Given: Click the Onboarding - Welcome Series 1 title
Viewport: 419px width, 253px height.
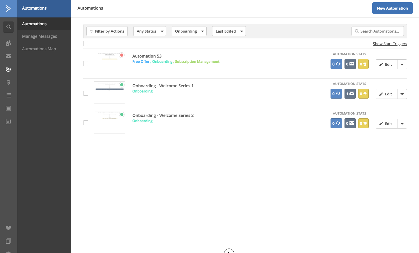Looking at the screenshot, I should click(x=163, y=86).
